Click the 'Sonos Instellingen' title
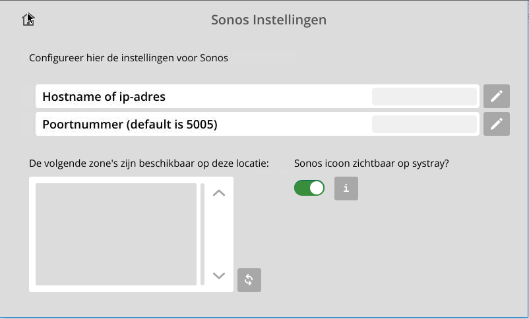The image size is (529, 319). click(269, 20)
